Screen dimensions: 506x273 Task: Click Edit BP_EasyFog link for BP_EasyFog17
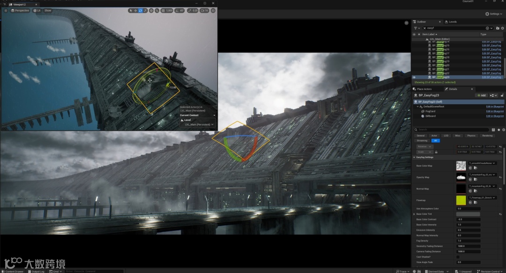click(x=491, y=53)
